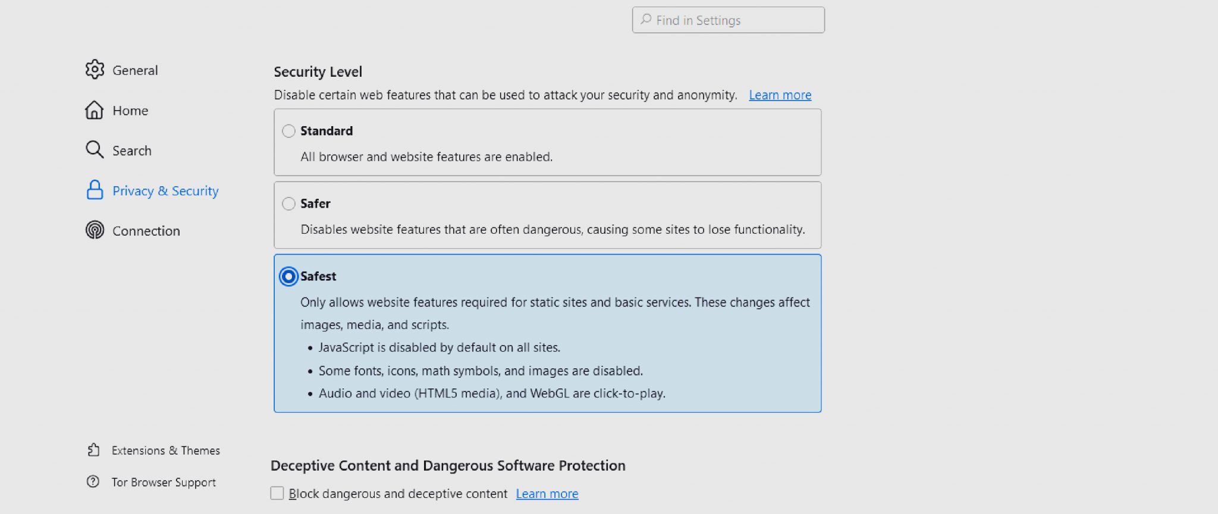
Task: Click Learn more next to deceptive content
Action: 547,493
